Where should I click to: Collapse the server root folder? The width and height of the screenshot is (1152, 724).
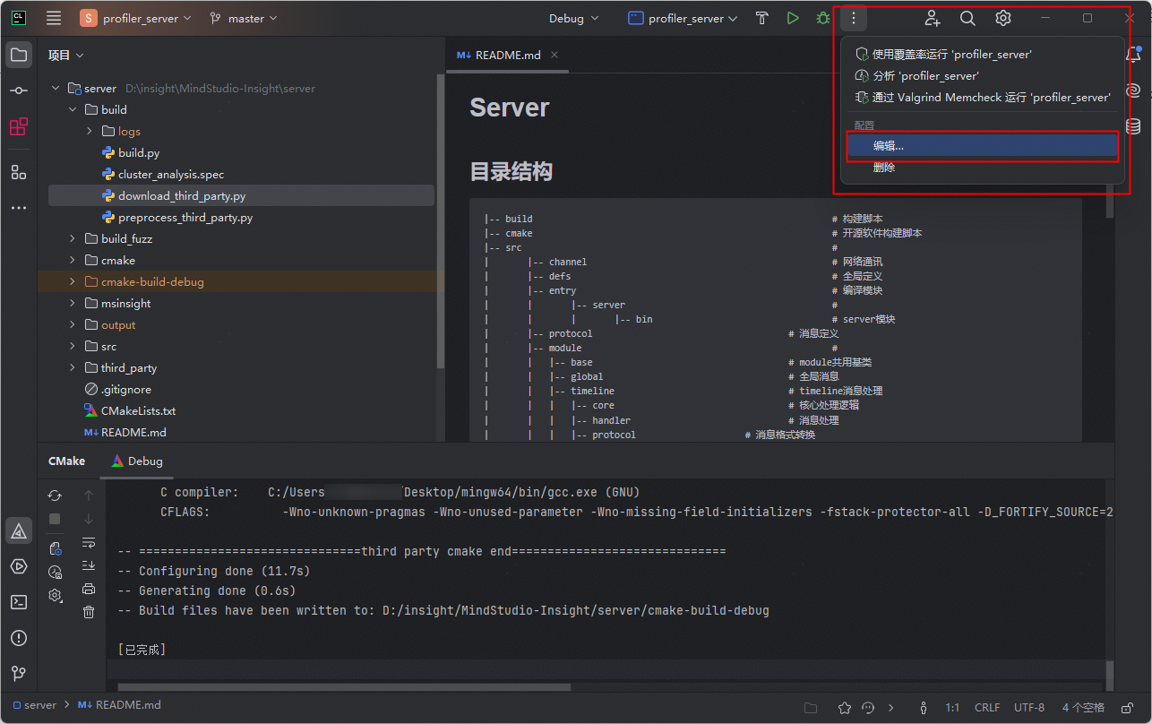click(x=56, y=89)
